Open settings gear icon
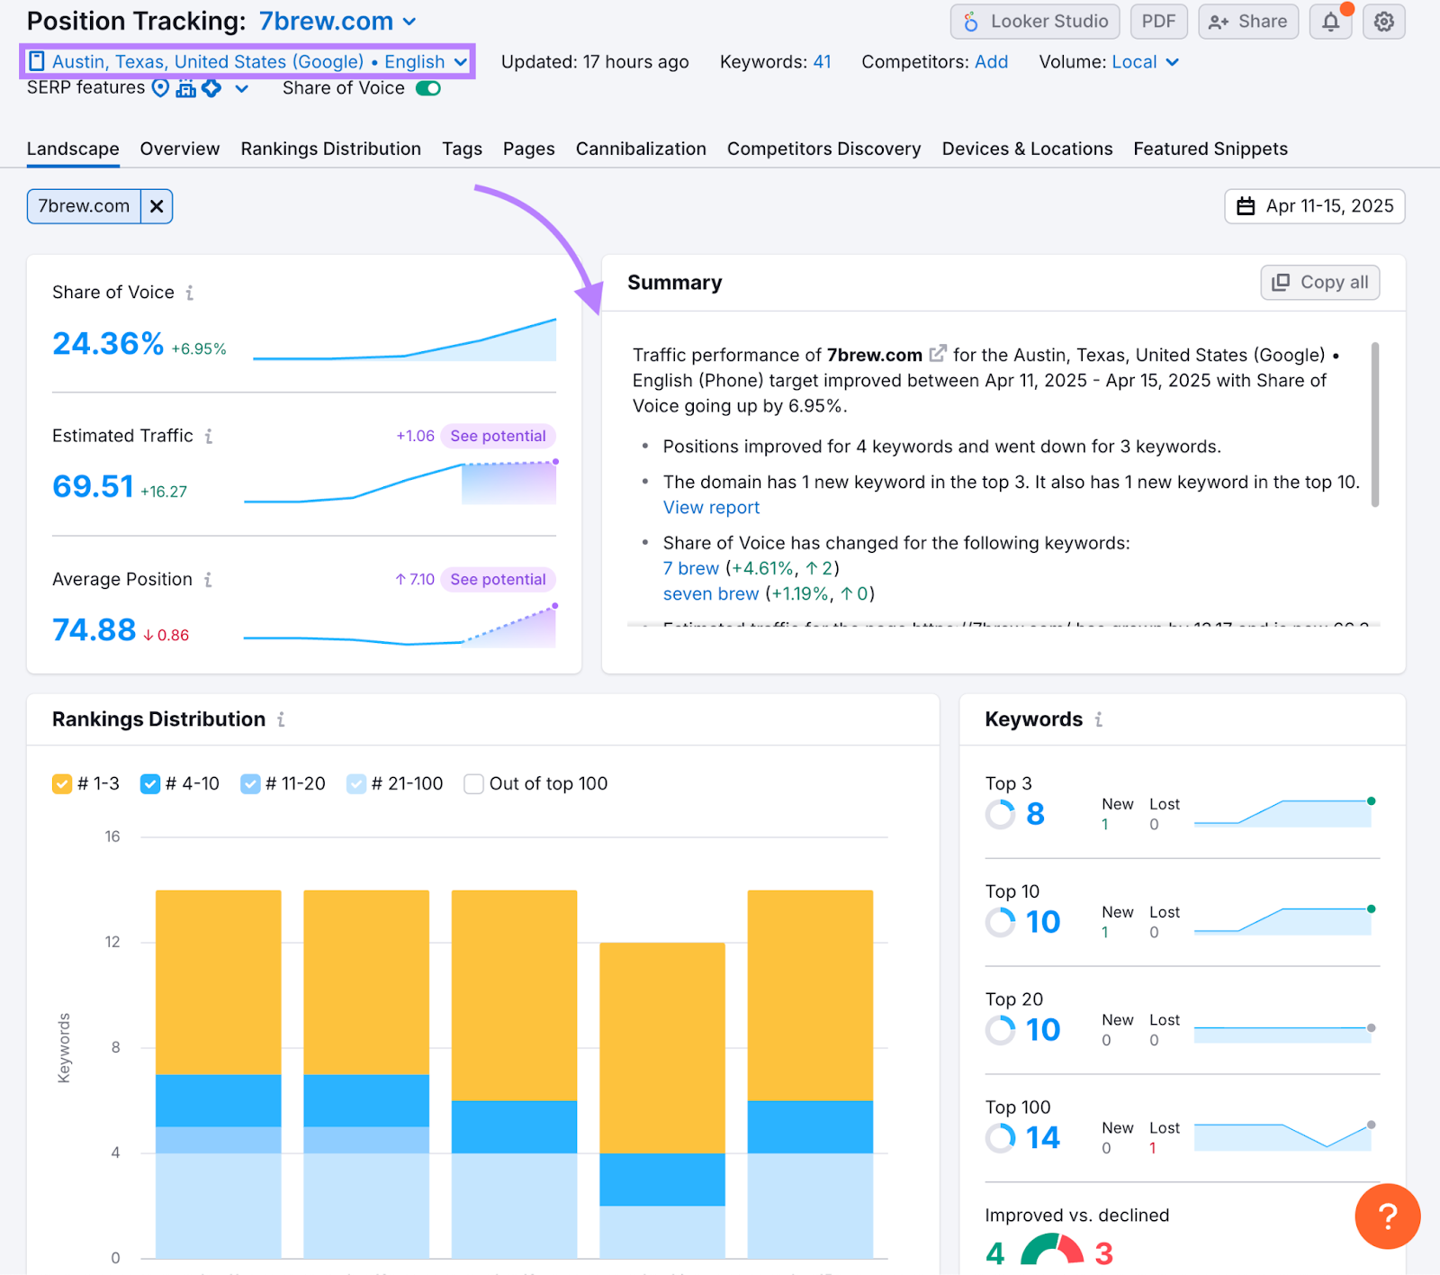 pos(1383,22)
